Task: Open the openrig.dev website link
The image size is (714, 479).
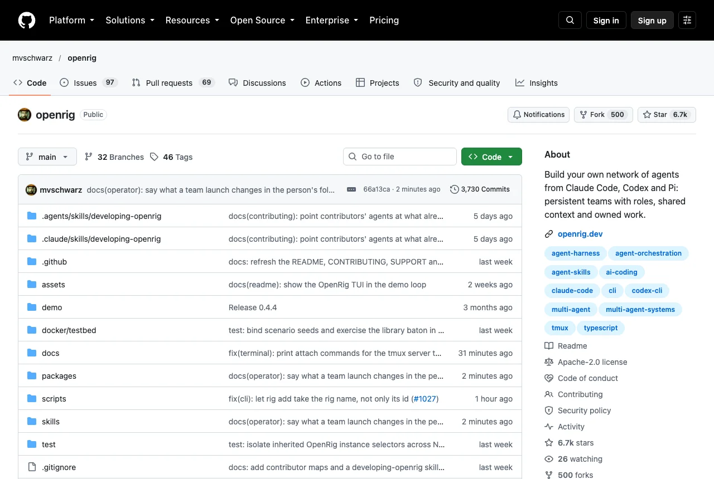Action: click(x=580, y=234)
